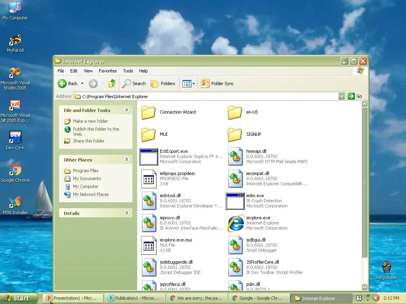This screenshot has height=304, width=406.
Task: Click the vertical scrollbar thumb
Action: (365, 182)
